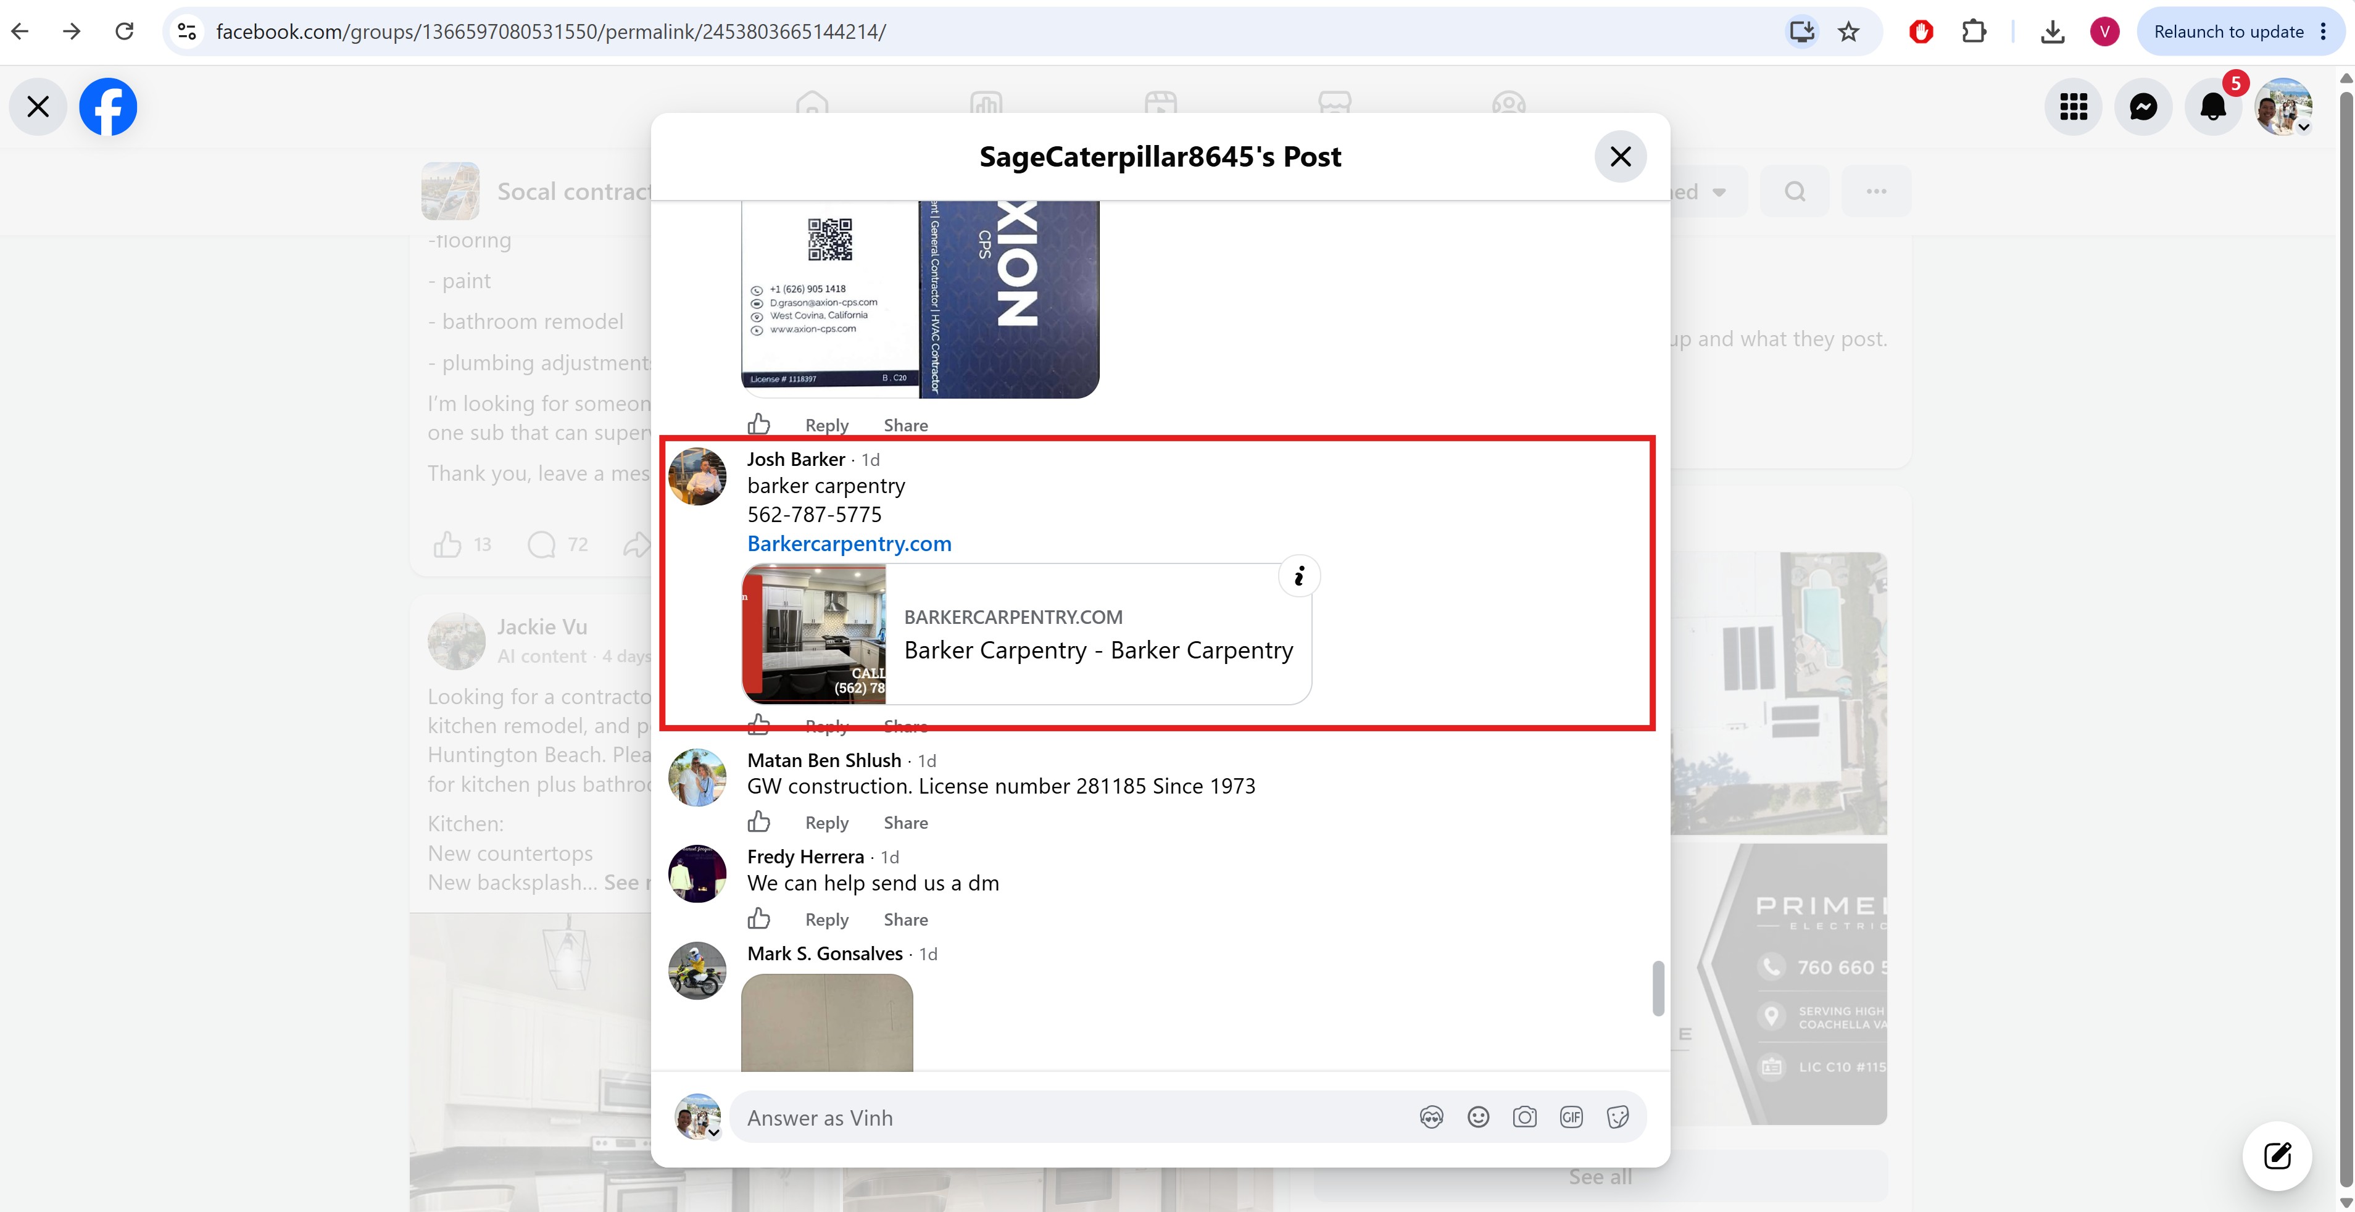Close SageCaterpillar8645's Post dialog
The image size is (2355, 1212).
coord(1620,156)
